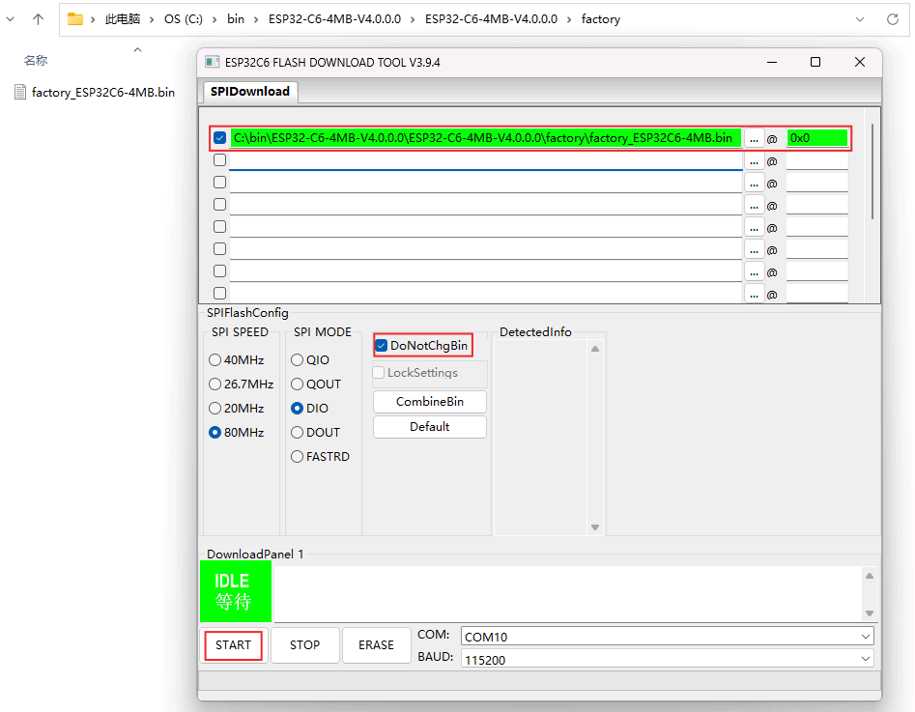Screen dimensions: 915x712
Task: Choose the QIO SPI mode
Action: click(298, 360)
